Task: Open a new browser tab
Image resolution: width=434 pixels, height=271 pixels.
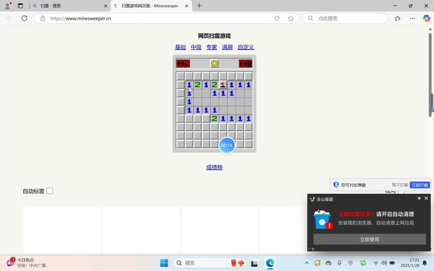Action: click(x=199, y=5)
